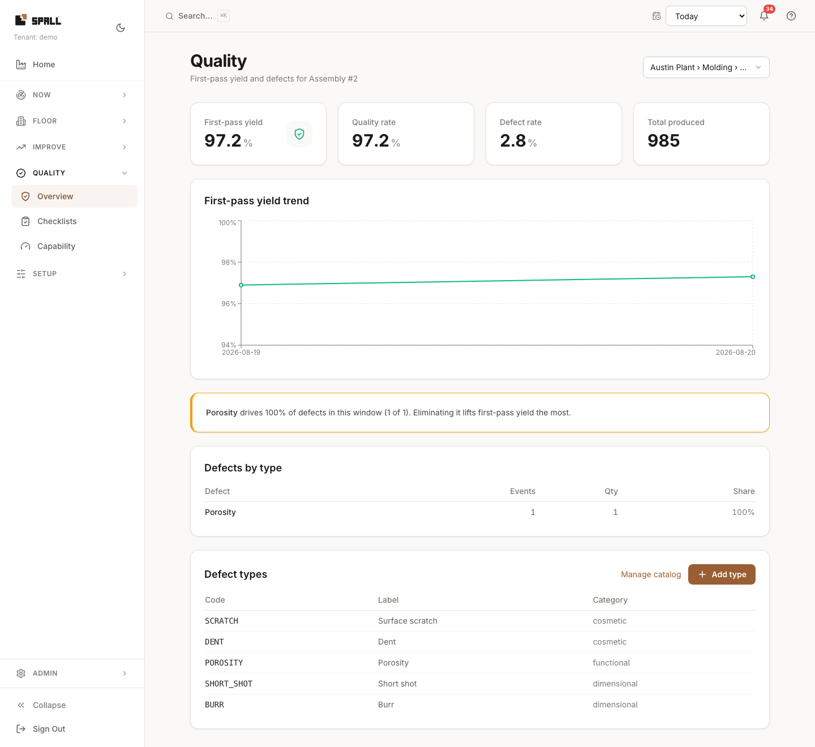Click the Surface scratch label
Image resolution: width=815 pixels, height=747 pixels.
[407, 621]
